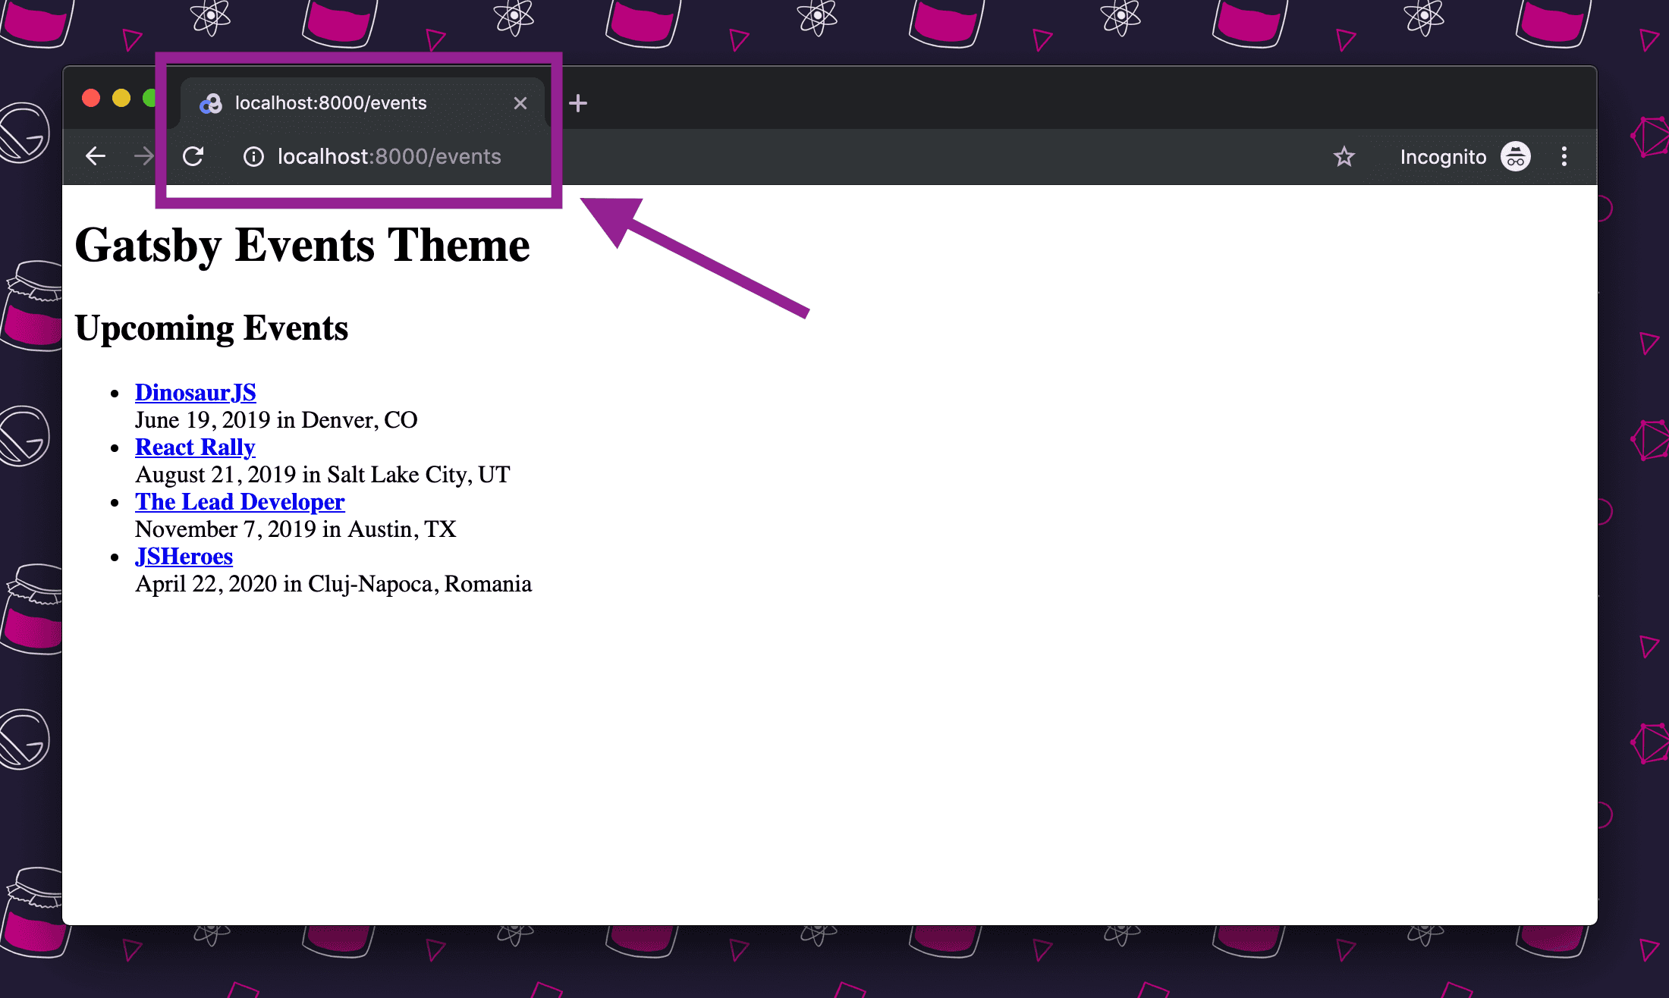Bookmark page with the star icon
The height and width of the screenshot is (998, 1669).
[1344, 156]
